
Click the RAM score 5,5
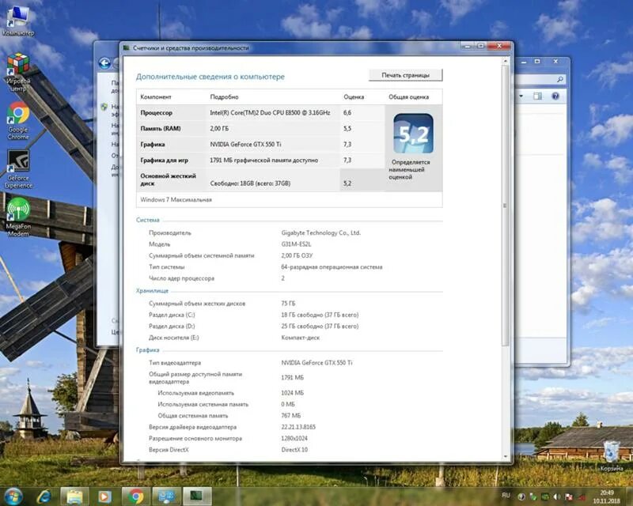[x=347, y=128]
